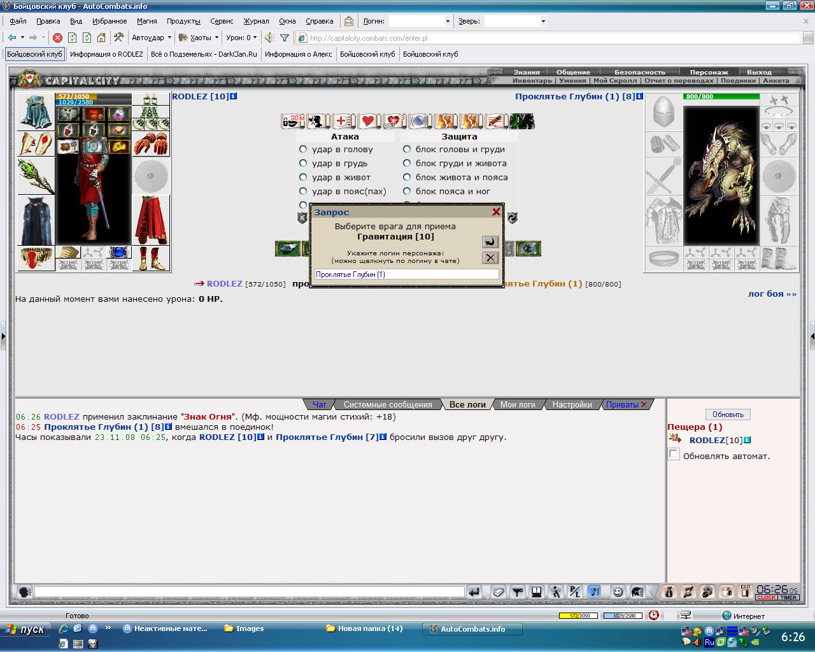This screenshot has height=652, width=815.
Task: Use the pencil writing scroll
Action: click(x=495, y=121)
